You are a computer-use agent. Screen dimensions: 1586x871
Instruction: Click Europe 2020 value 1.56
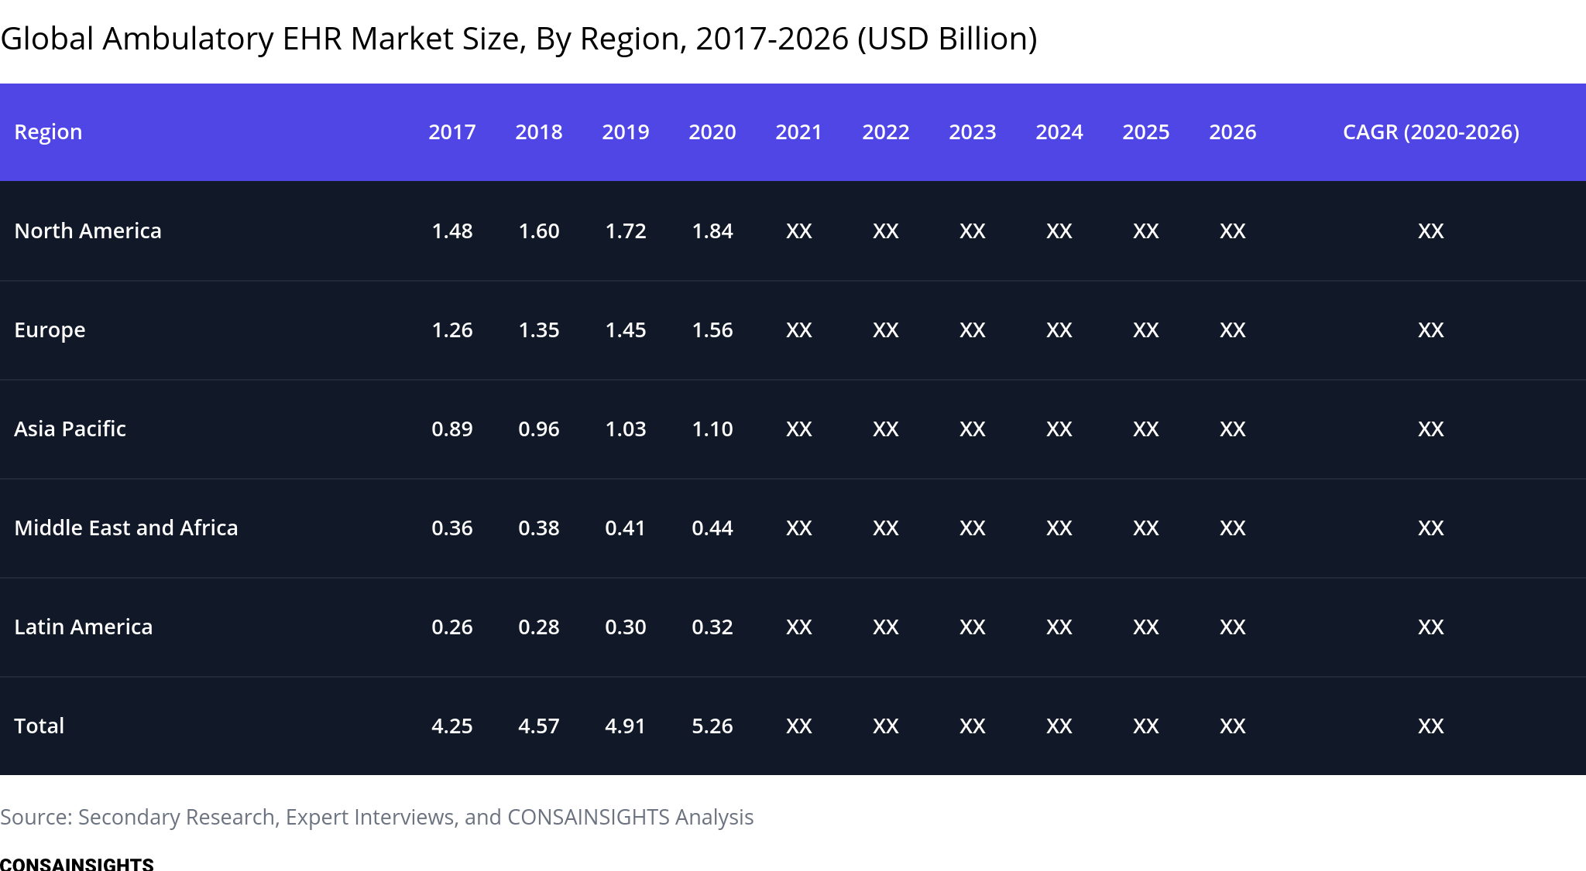click(712, 330)
